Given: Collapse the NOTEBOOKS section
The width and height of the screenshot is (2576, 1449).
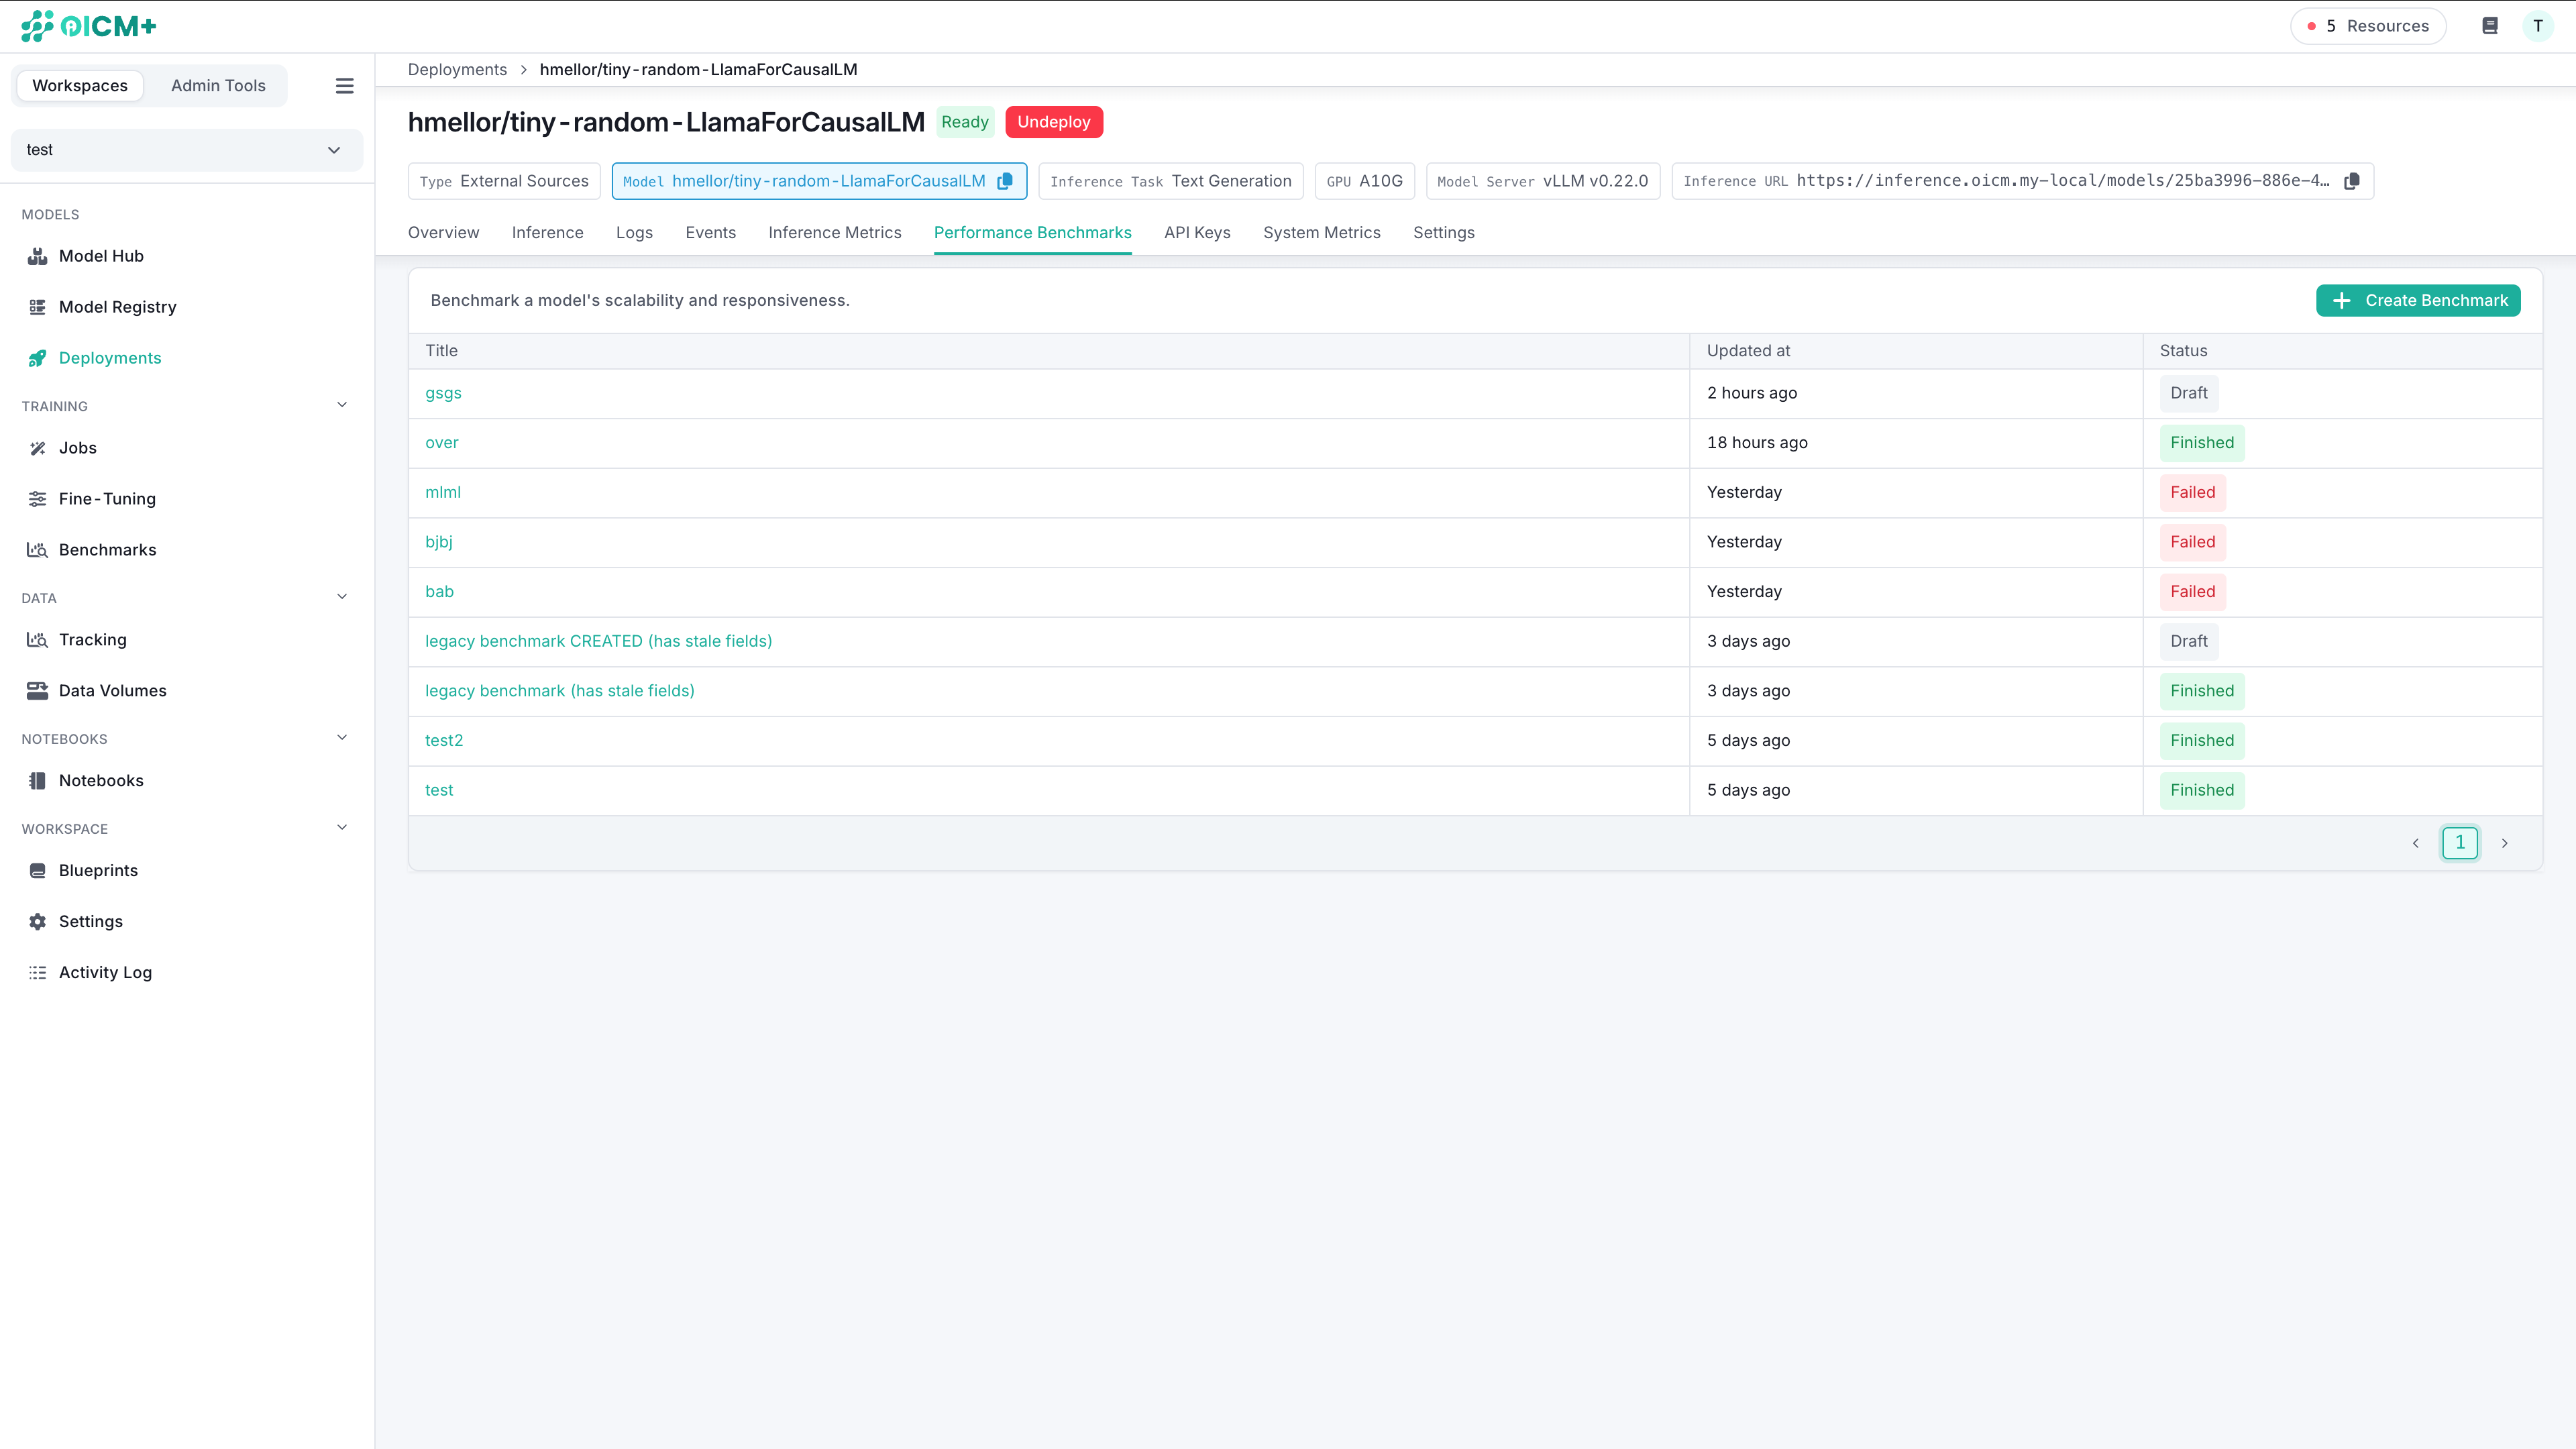Looking at the screenshot, I should (342, 738).
